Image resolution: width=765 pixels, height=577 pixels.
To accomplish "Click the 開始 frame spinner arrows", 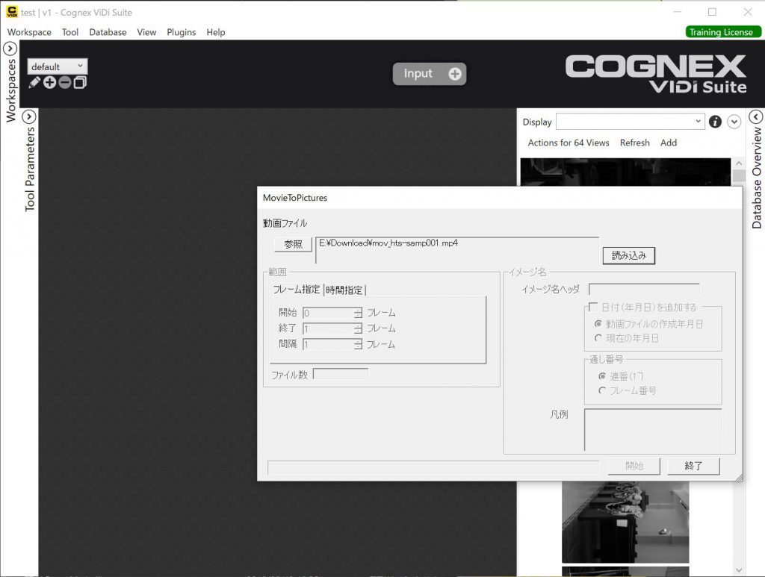I will coord(358,313).
